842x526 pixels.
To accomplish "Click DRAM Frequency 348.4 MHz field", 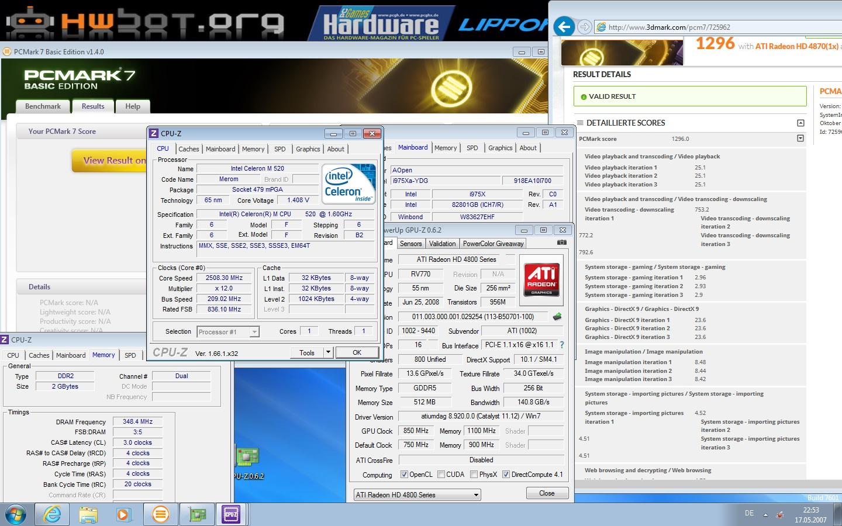I will [x=138, y=421].
